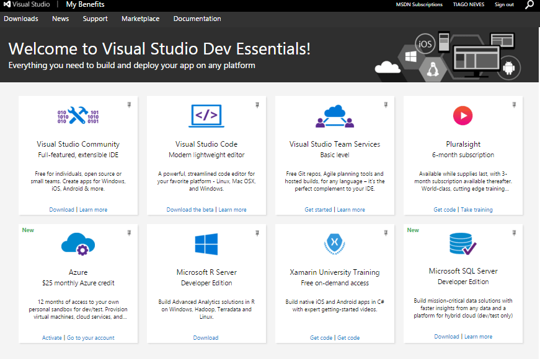Click the Visual Studio Code title
This screenshot has width=540, height=359.
(206, 144)
